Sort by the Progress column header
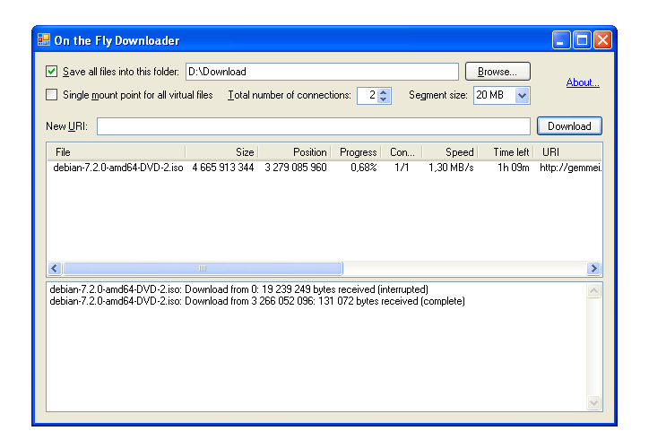Viewport: 649px width, 448px height. click(356, 152)
